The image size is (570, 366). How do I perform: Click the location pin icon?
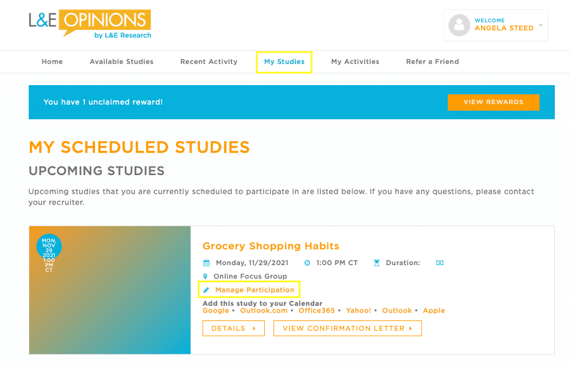pos(206,277)
